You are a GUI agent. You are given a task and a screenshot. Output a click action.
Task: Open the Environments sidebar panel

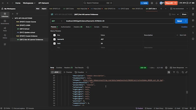[x=5, y=22]
